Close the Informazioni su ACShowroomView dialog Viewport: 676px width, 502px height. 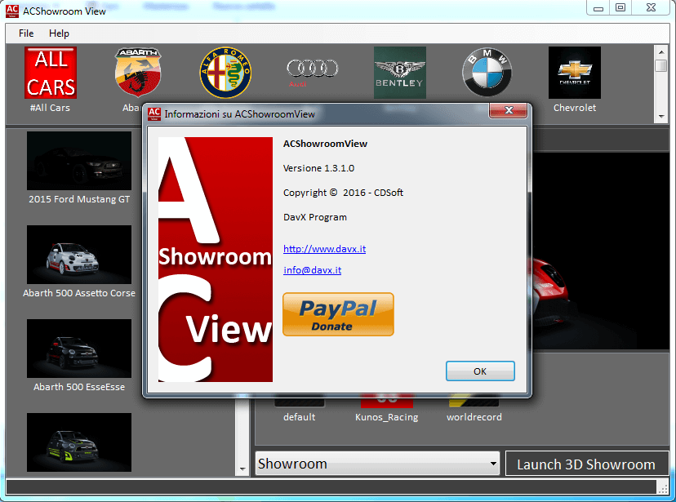tap(509, 110)
